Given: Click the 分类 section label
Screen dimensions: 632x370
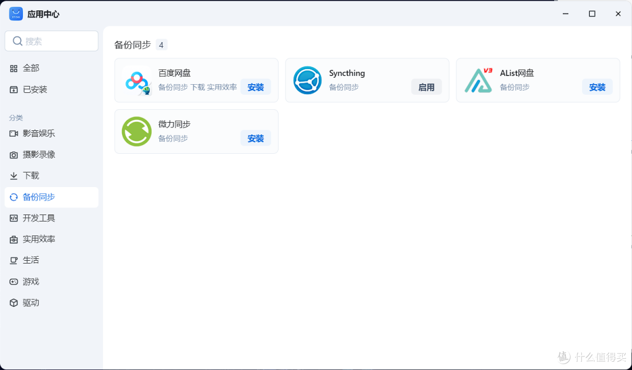Looking at the screenshot, I should (x=16, y=117).
